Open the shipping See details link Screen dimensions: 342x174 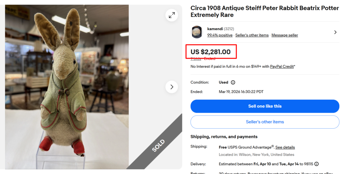(x=285, y=147)
